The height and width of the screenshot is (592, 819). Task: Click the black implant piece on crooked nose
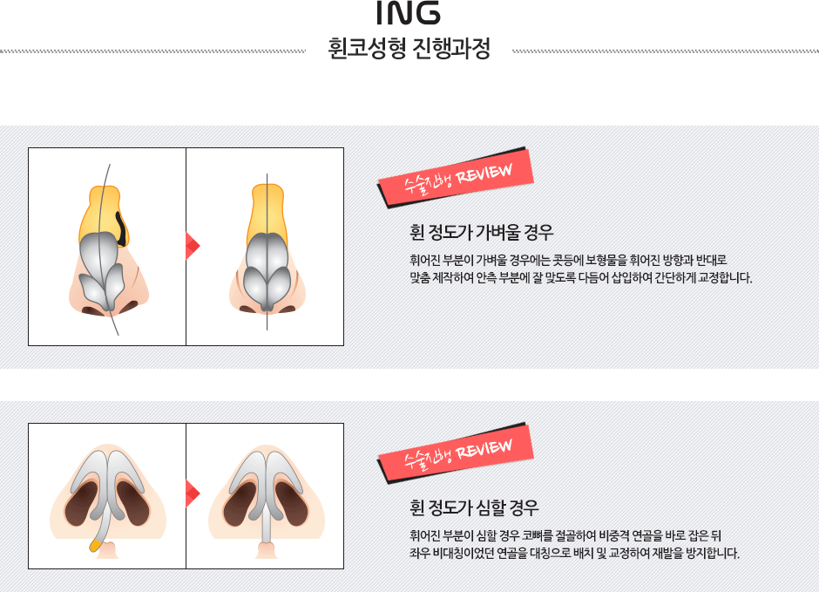(121, 228)
